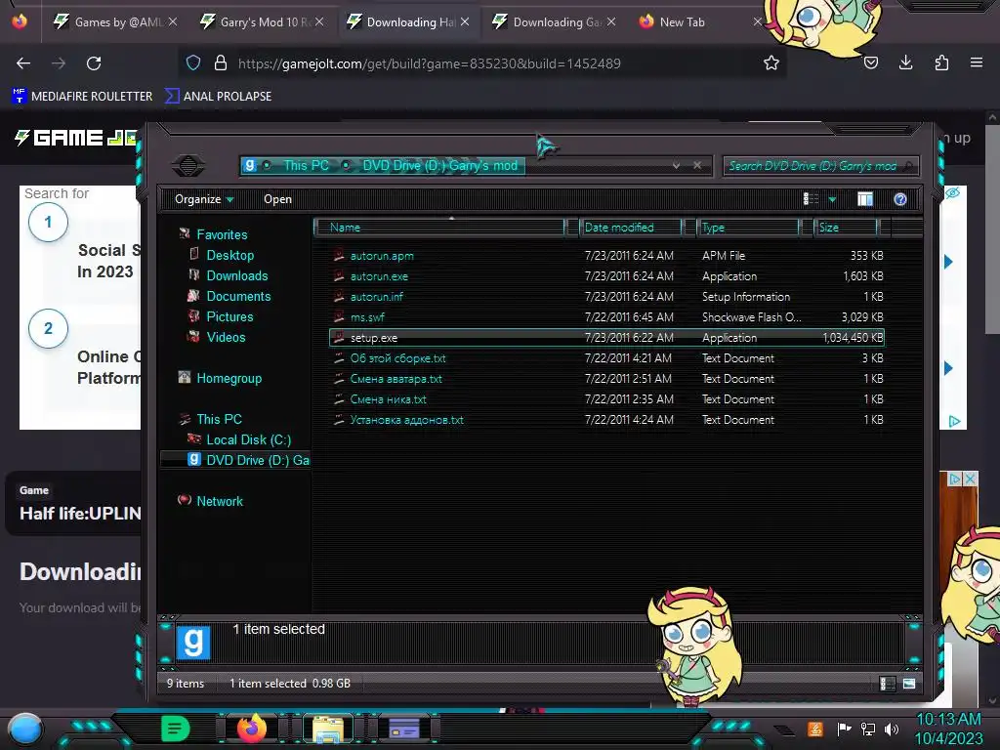Open Windows Start orb
This screenshot has height=750, width=1000.
25,729
